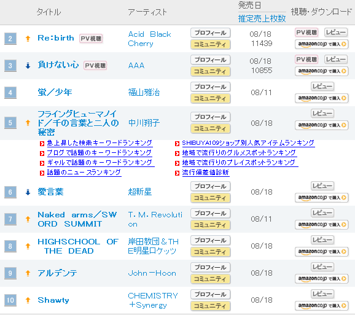Open ブログで話題のキーワードランキング link
Viewport: 355px width, 315px height.
pyautogui.click(x=99, y=153)
